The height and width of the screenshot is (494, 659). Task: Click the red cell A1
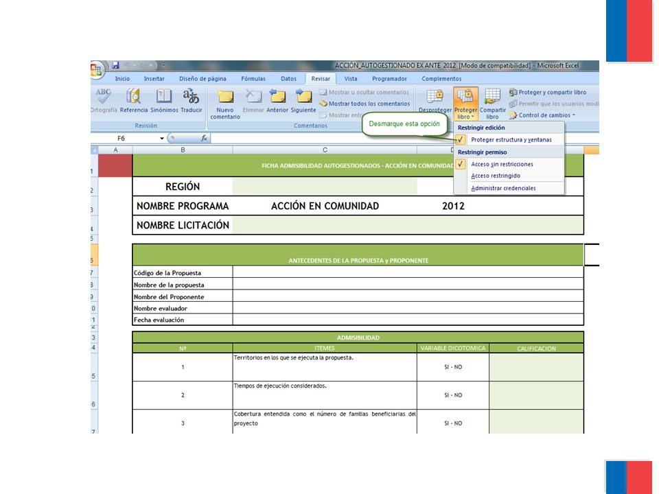pyautogui.click(x=115, y=165)
